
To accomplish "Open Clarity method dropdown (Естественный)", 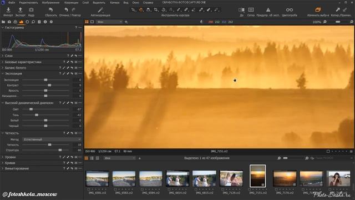I will [x=52, y=139].
